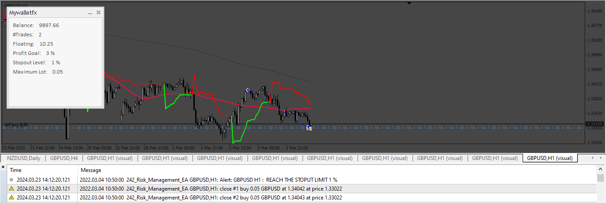Click the 1.34600 price axis label
Viewport: 606px width, 203px height.
(594, 69)
